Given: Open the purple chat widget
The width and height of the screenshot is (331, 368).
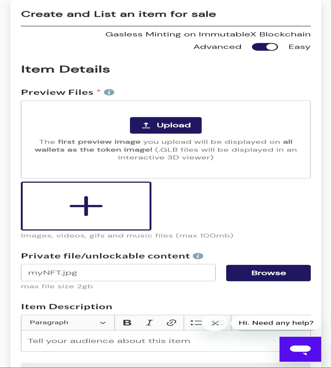Looking at the screenshot, I should pos(300,349).
